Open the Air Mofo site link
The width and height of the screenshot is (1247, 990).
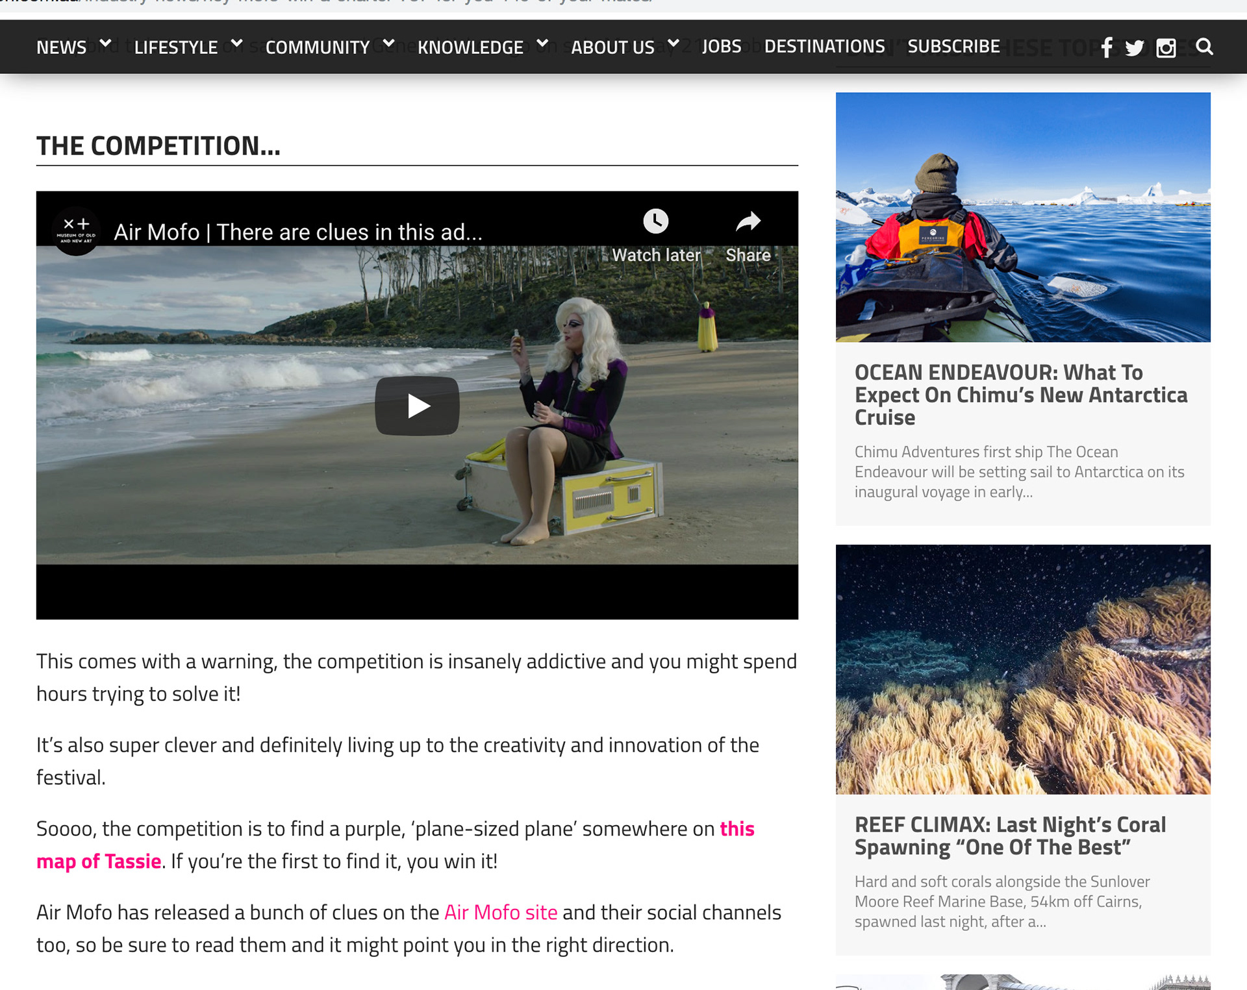pyautogui.click(x=501, y=912)
